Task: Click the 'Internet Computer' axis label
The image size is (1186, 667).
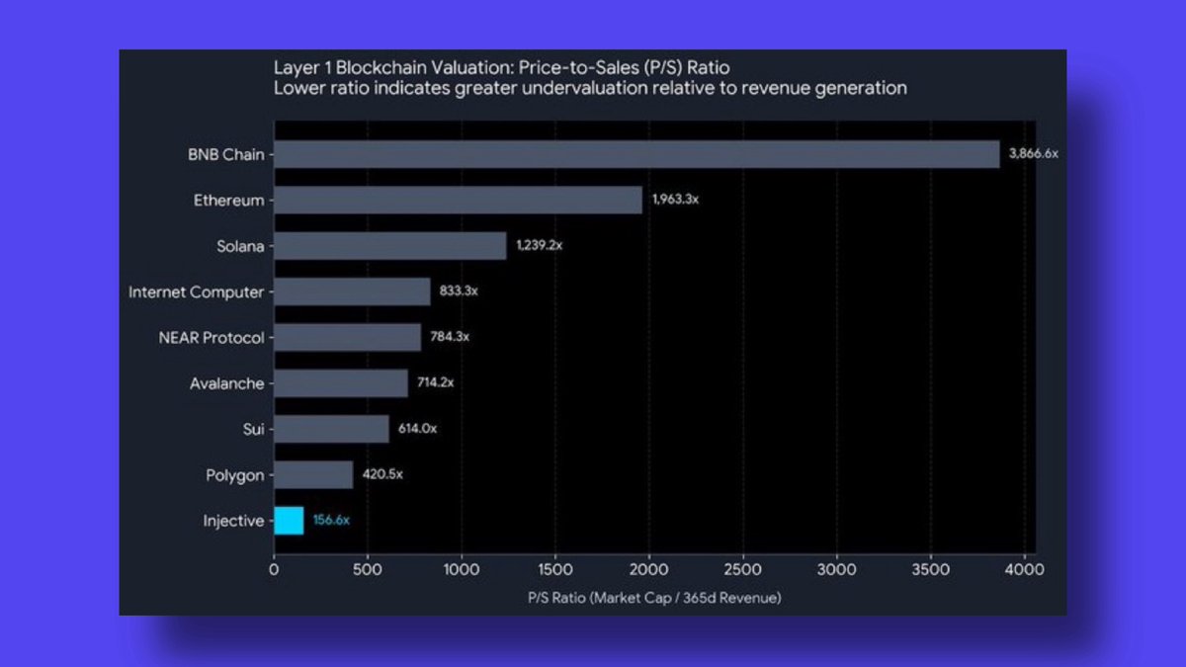Action: click(197, 292)
